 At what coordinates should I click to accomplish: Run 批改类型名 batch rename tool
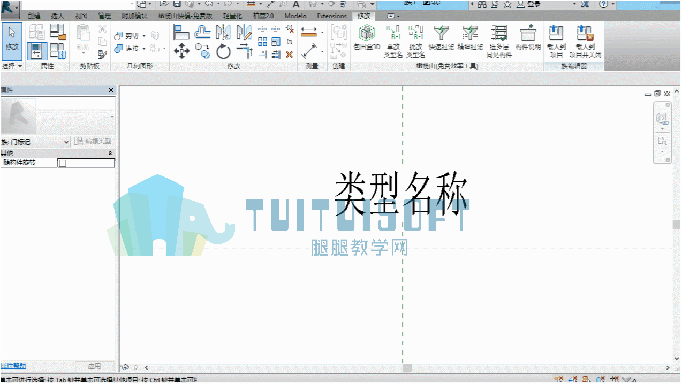click(415, 42)
